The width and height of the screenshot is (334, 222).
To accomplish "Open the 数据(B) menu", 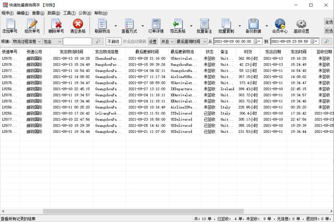I will point(54,13).
